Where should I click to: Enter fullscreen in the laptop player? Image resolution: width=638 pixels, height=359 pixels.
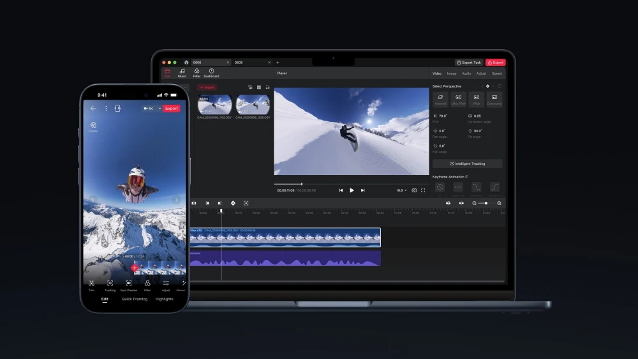click(423, 190)
